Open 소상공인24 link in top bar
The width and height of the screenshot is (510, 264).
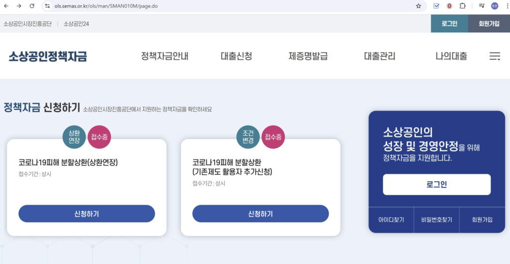point(76,24)
